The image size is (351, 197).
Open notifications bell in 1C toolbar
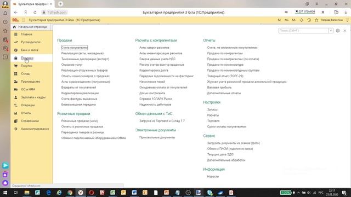(x=302, y=20)
